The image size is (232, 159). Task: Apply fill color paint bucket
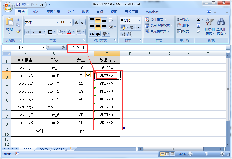60,32
